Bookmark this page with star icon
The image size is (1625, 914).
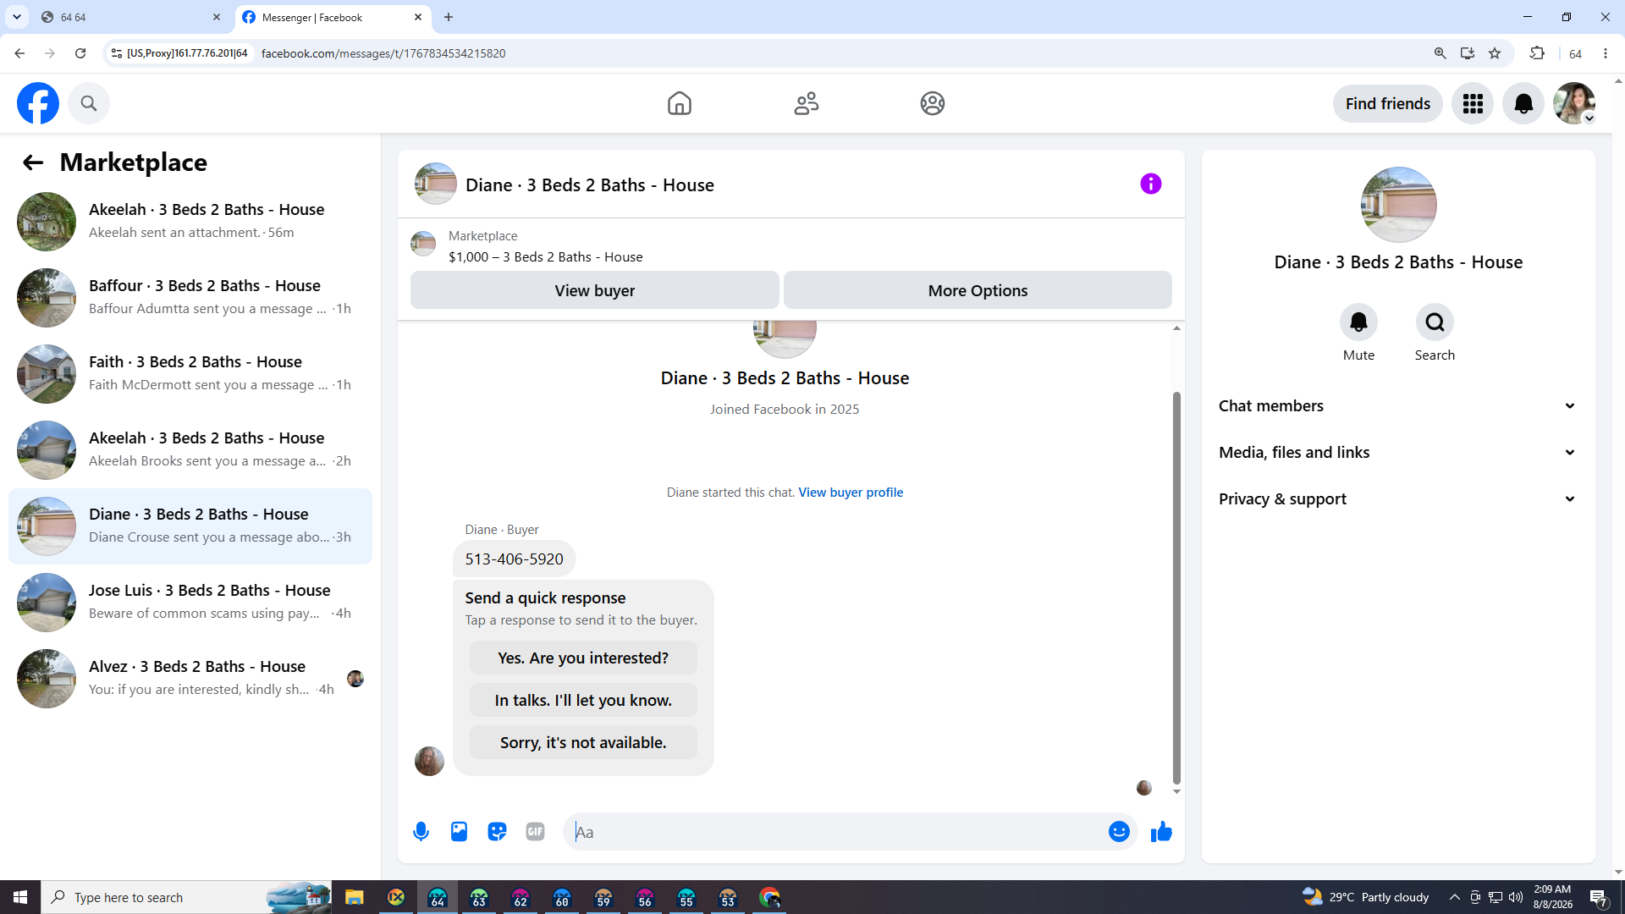(x=1495, y=53)
